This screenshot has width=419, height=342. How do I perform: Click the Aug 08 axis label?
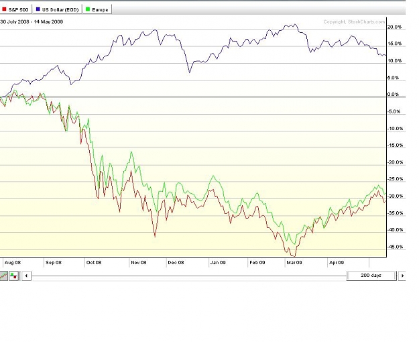[13, 263]
